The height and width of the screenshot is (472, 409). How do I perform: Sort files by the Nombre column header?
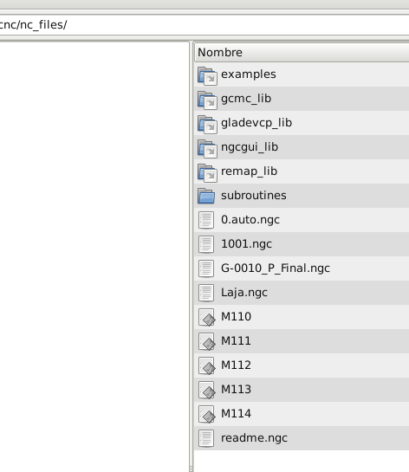coord(302,52)
